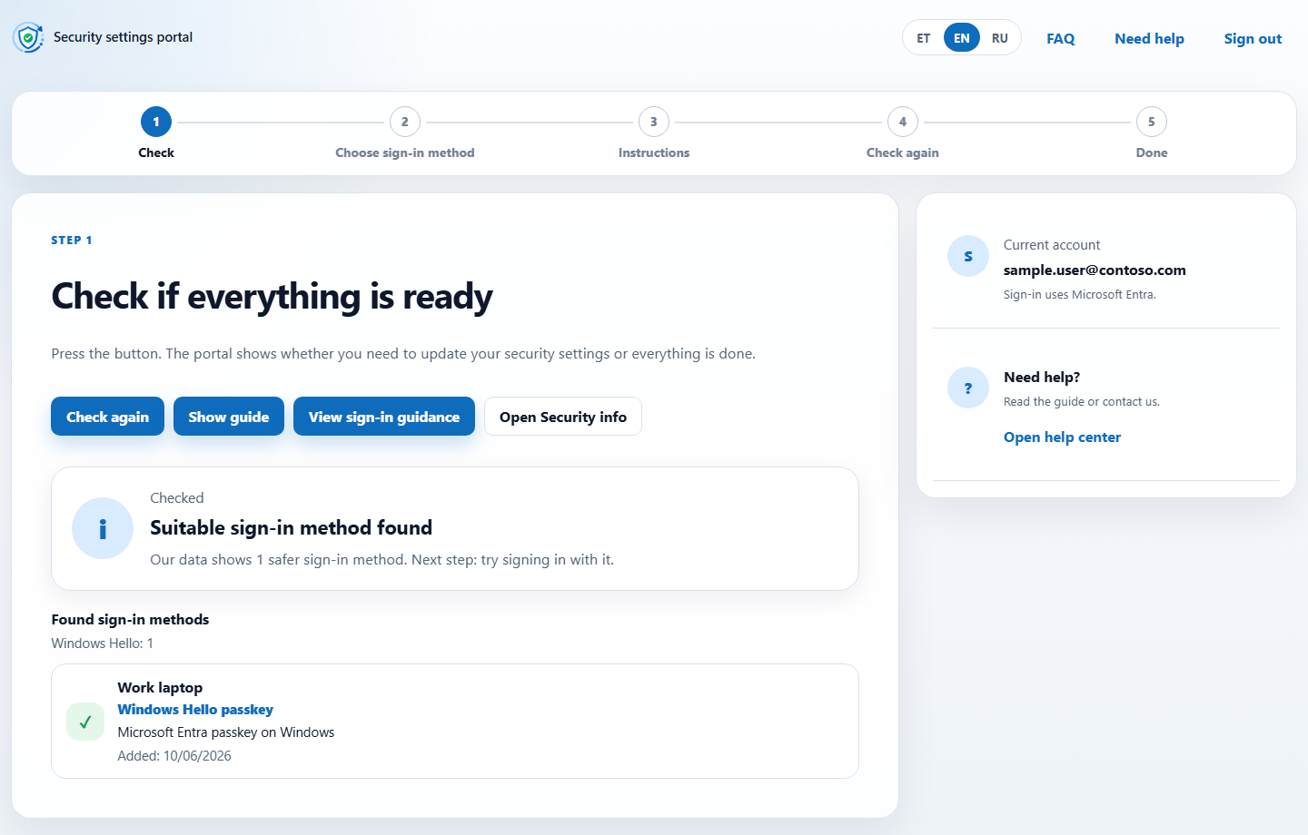Click the Show guide button
Screen dimensions: 1308x835
229,417
